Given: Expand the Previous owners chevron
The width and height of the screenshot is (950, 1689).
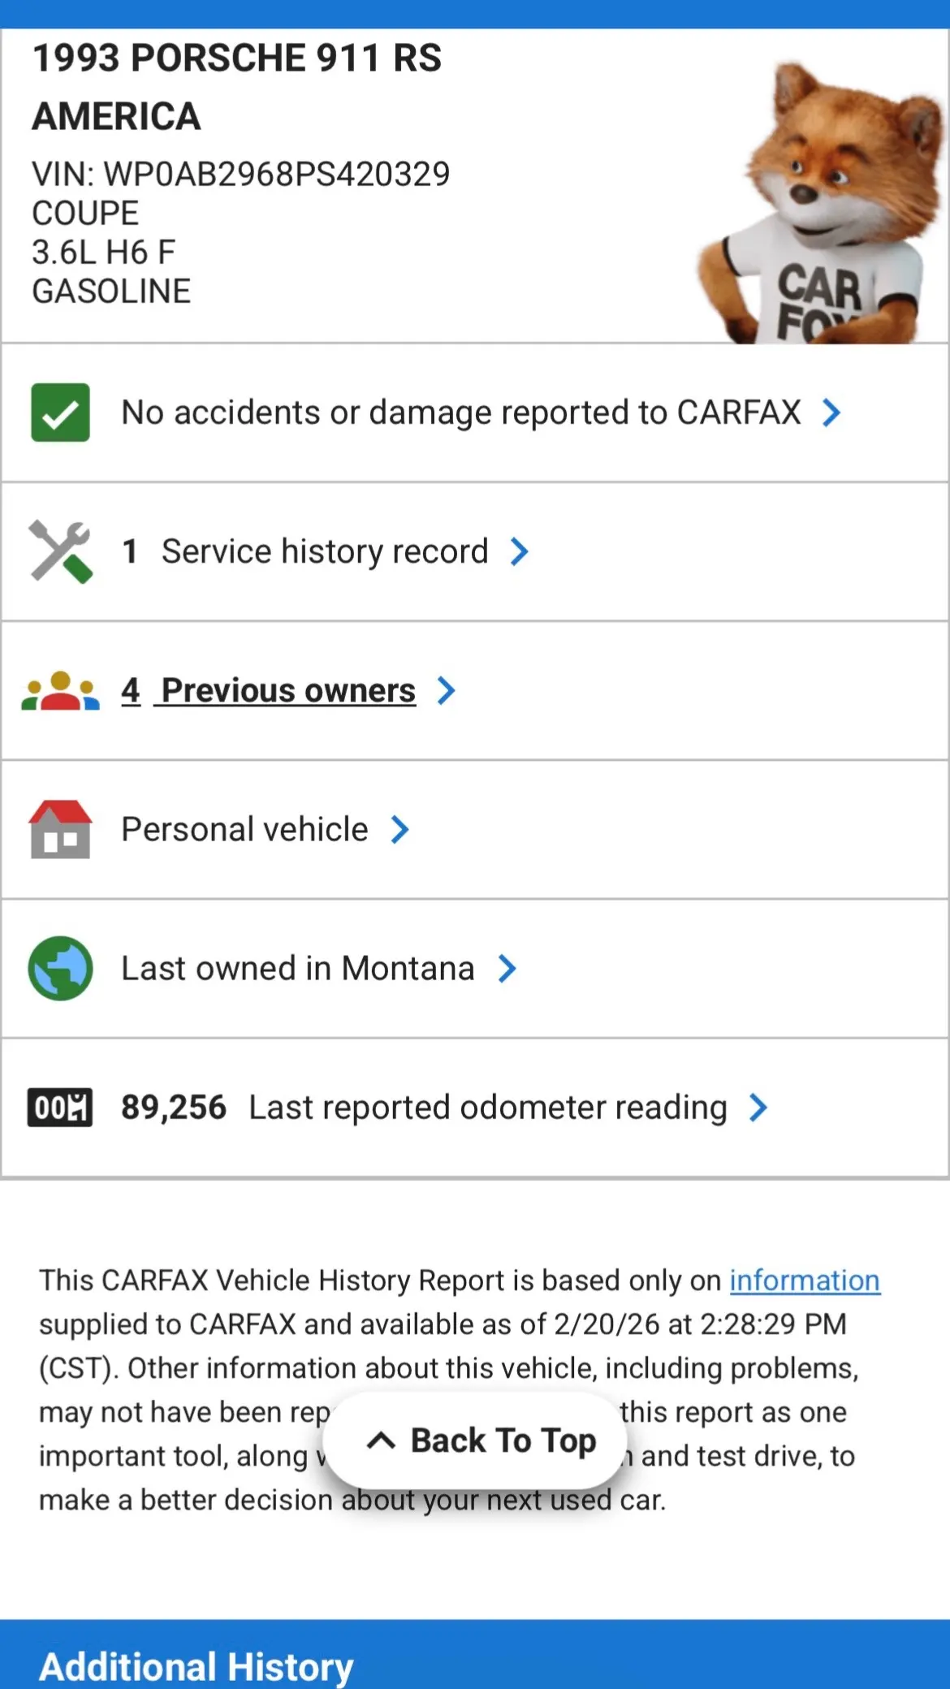Looking at the screenshot, I should [x=446, y=691].
